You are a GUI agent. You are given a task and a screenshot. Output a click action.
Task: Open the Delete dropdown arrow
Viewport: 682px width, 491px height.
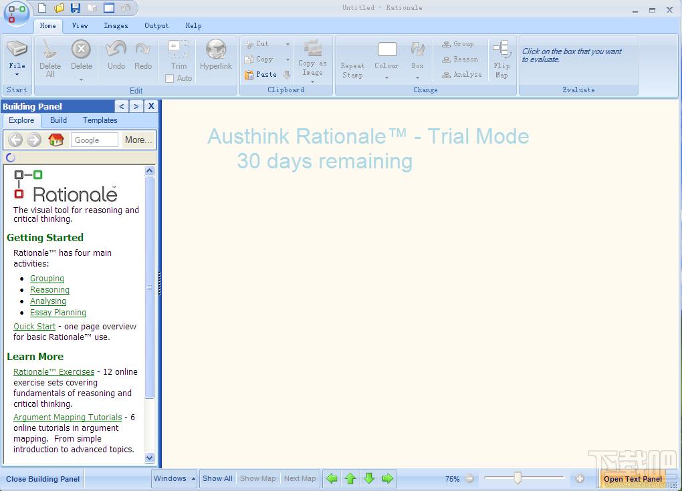pos(82,80)
